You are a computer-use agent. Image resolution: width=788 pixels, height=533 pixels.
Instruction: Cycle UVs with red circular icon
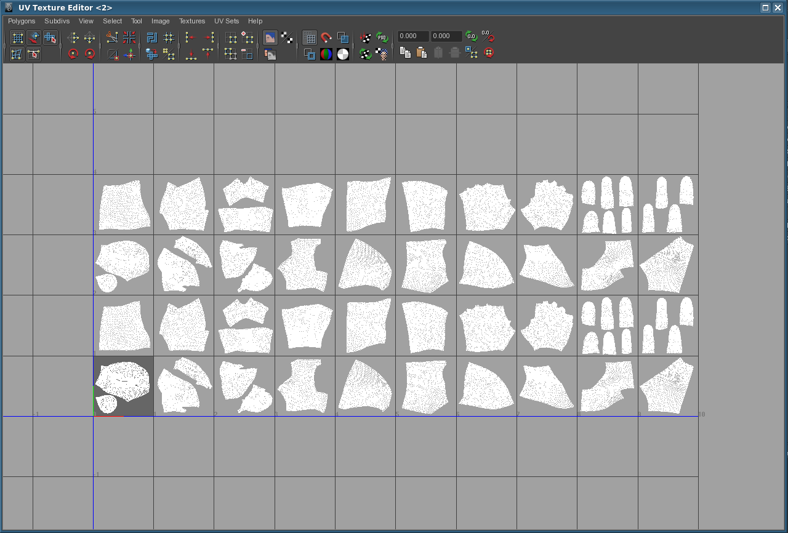click(489, 52)
